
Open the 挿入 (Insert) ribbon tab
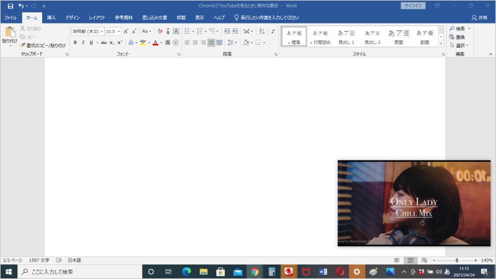click(x=51, y=17)
